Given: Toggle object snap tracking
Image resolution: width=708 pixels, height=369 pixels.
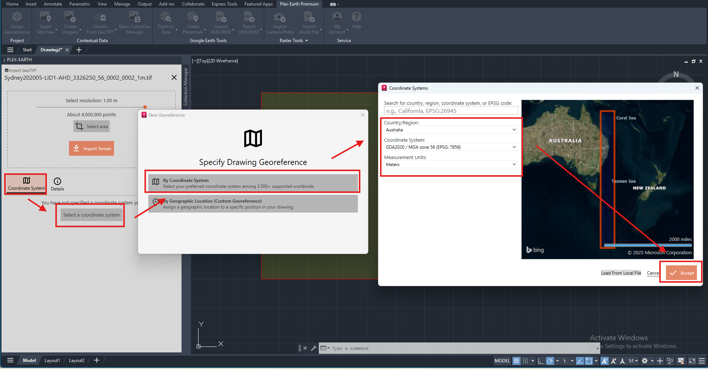Looking at the screenshot, I should click(x=580, y=361).
